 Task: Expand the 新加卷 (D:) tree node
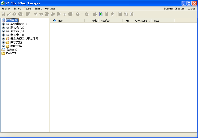click(3, 28)
